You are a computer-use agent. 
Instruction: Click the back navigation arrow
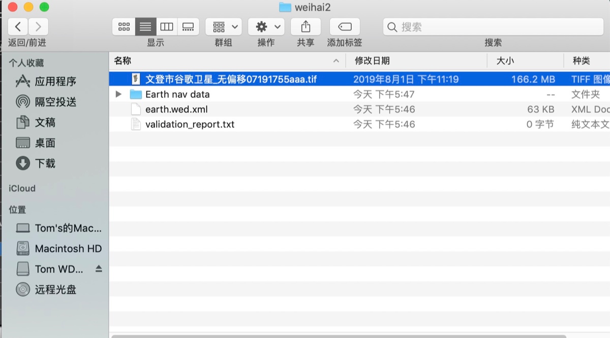18,27
